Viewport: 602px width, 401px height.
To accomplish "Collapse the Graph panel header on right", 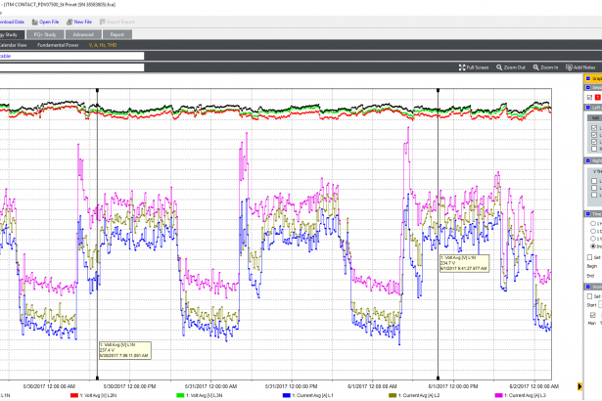I will pos(588,80).
